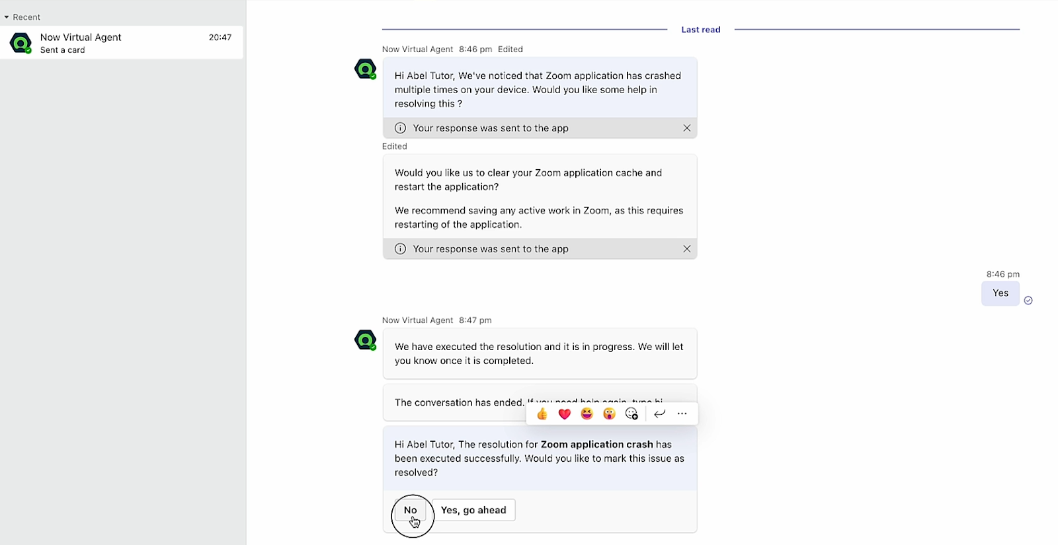This screenshot has height=545, width=1058.
Task: Collapse the Recent chats section
Action: [x=7, y=17]
